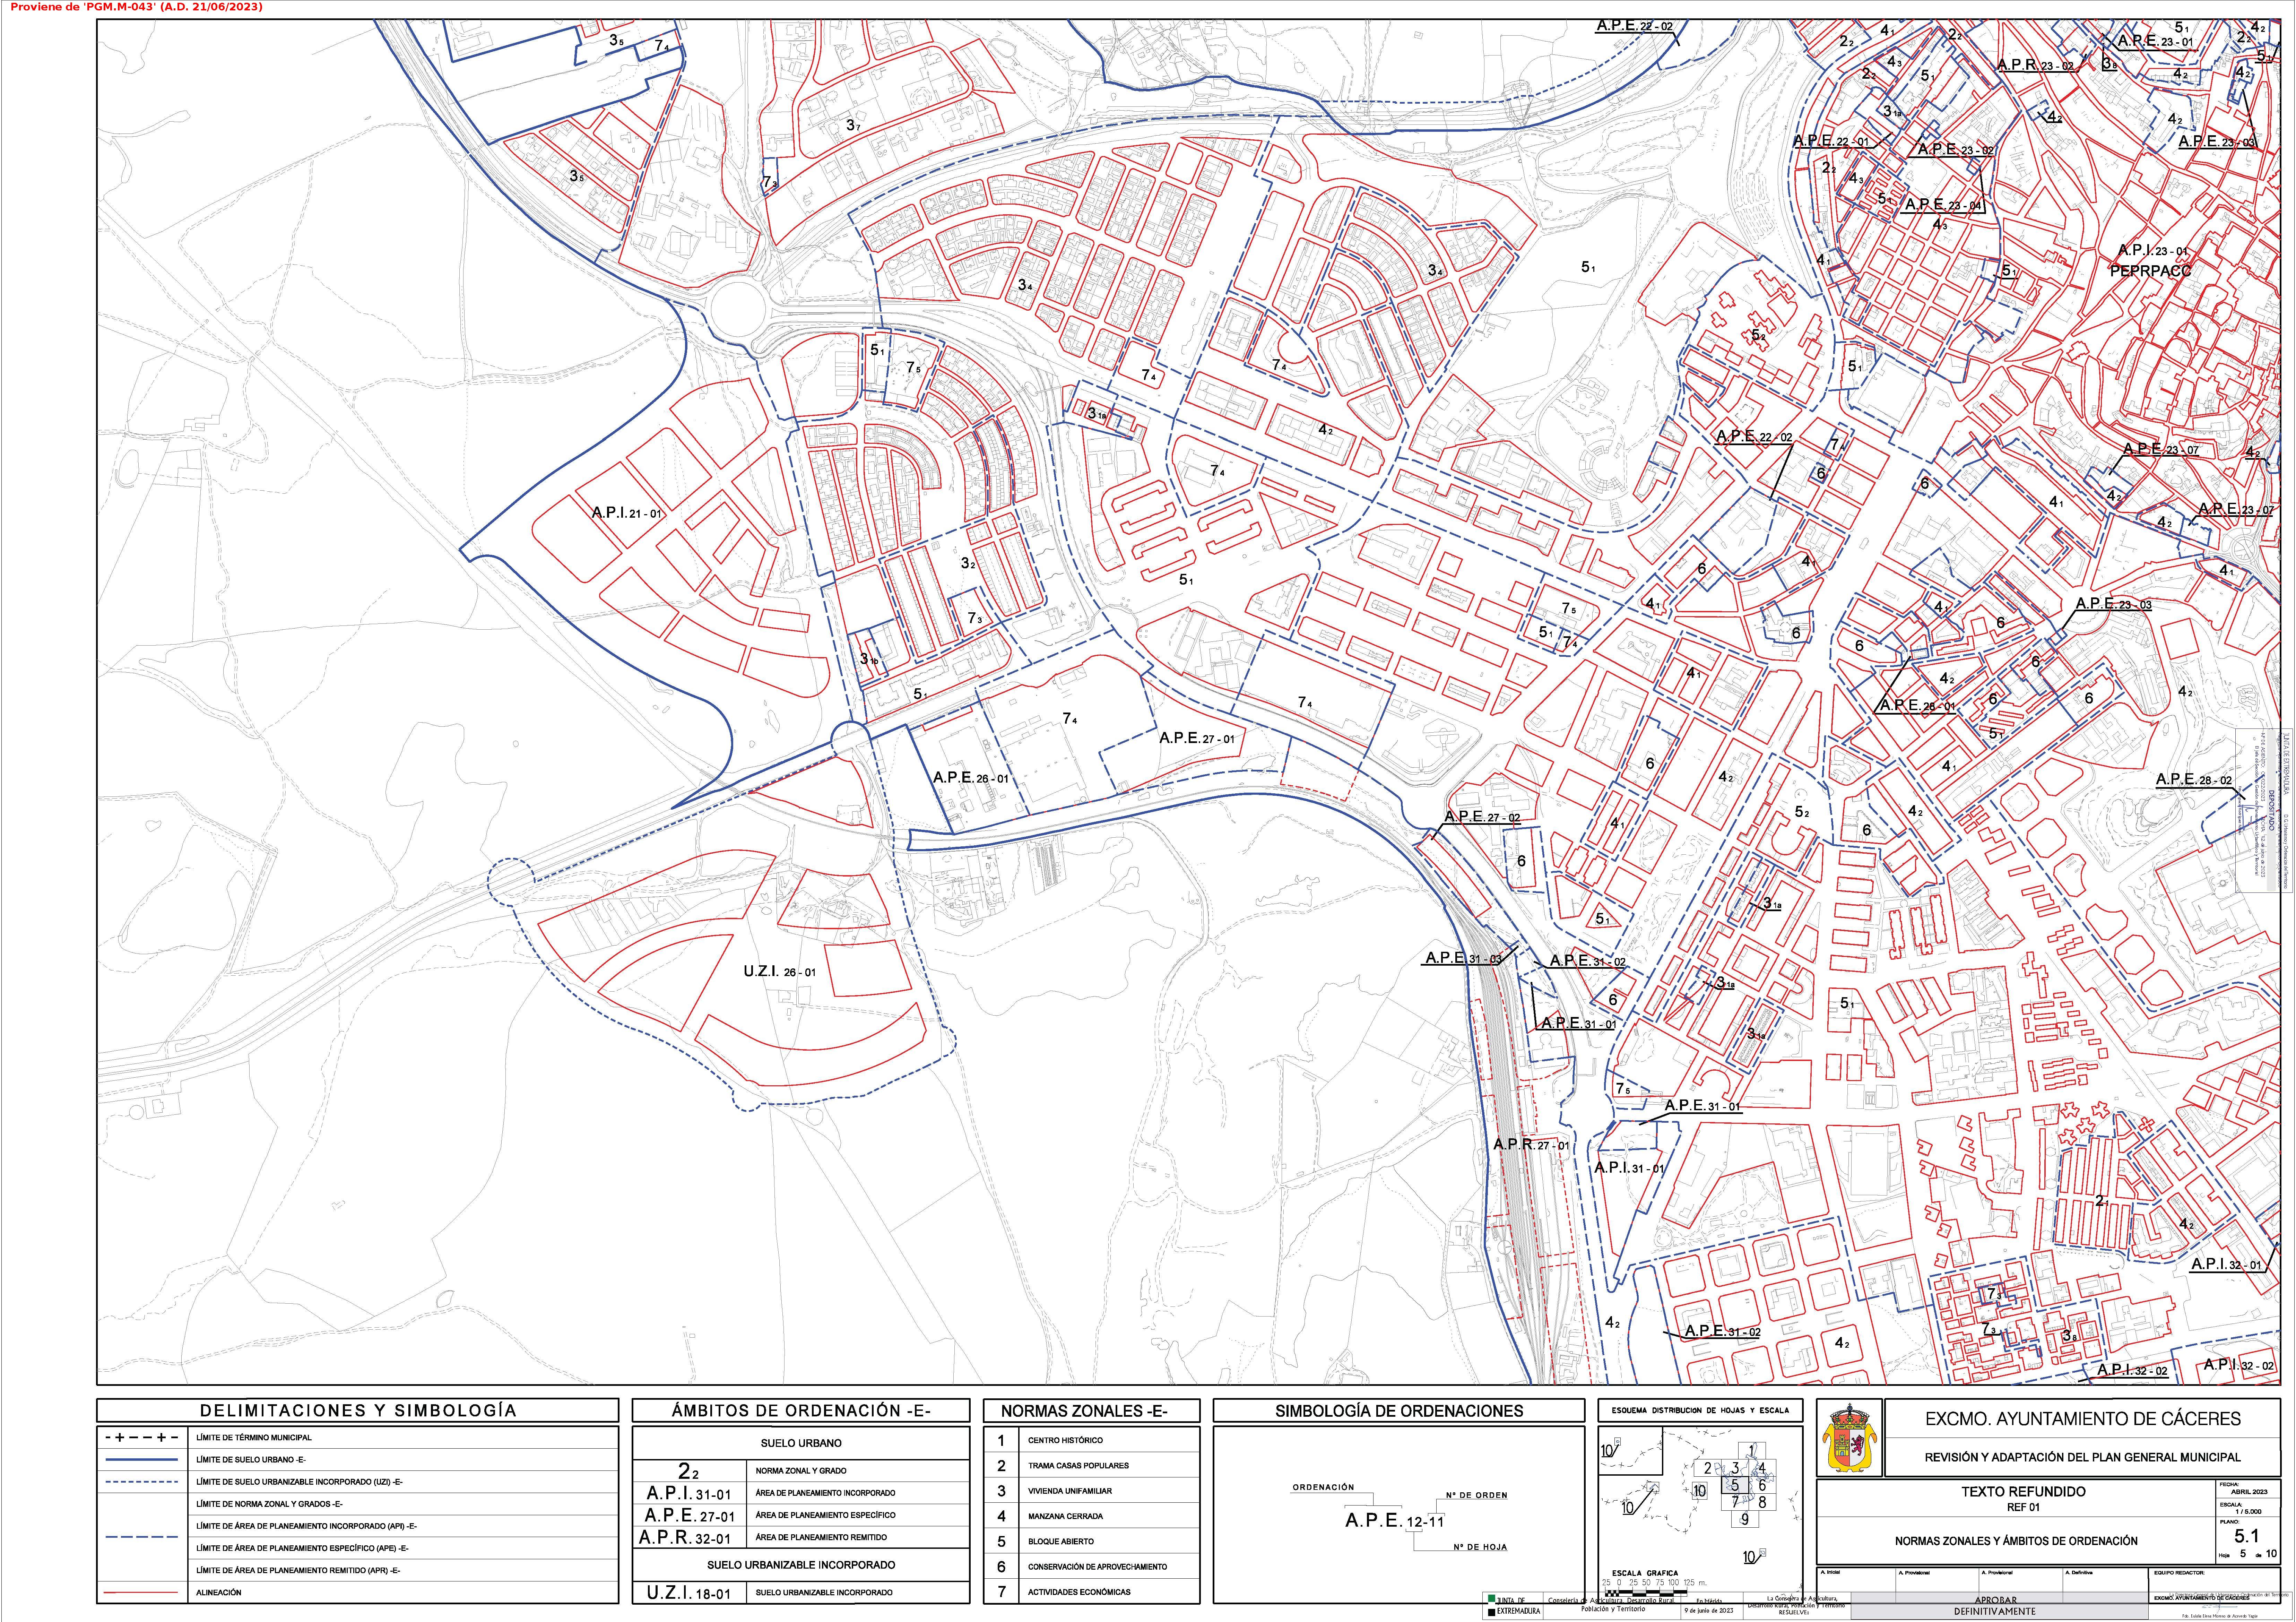Image resolution: width=2296 pixels, height=1622 pixels.
Task: Click Actividades Económicas row in the legend
Action: coord(1079,1592)
